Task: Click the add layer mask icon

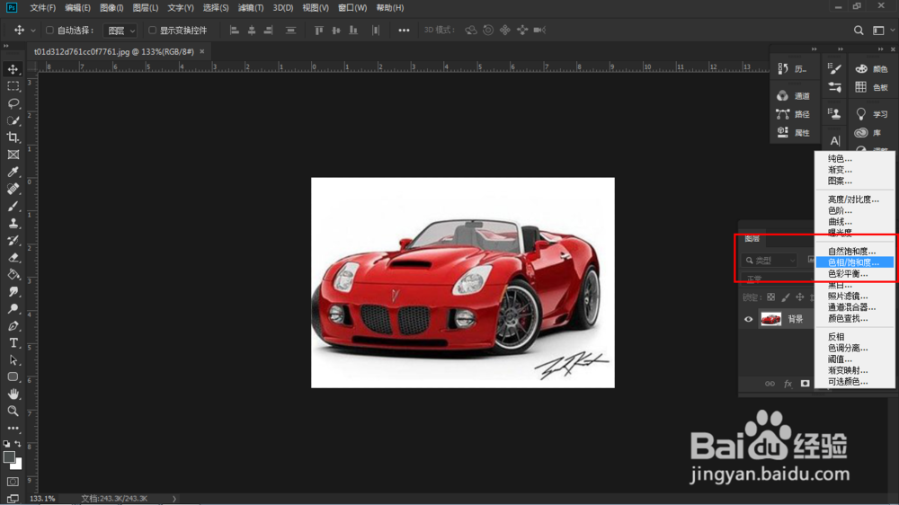Action: click(805, 384)
